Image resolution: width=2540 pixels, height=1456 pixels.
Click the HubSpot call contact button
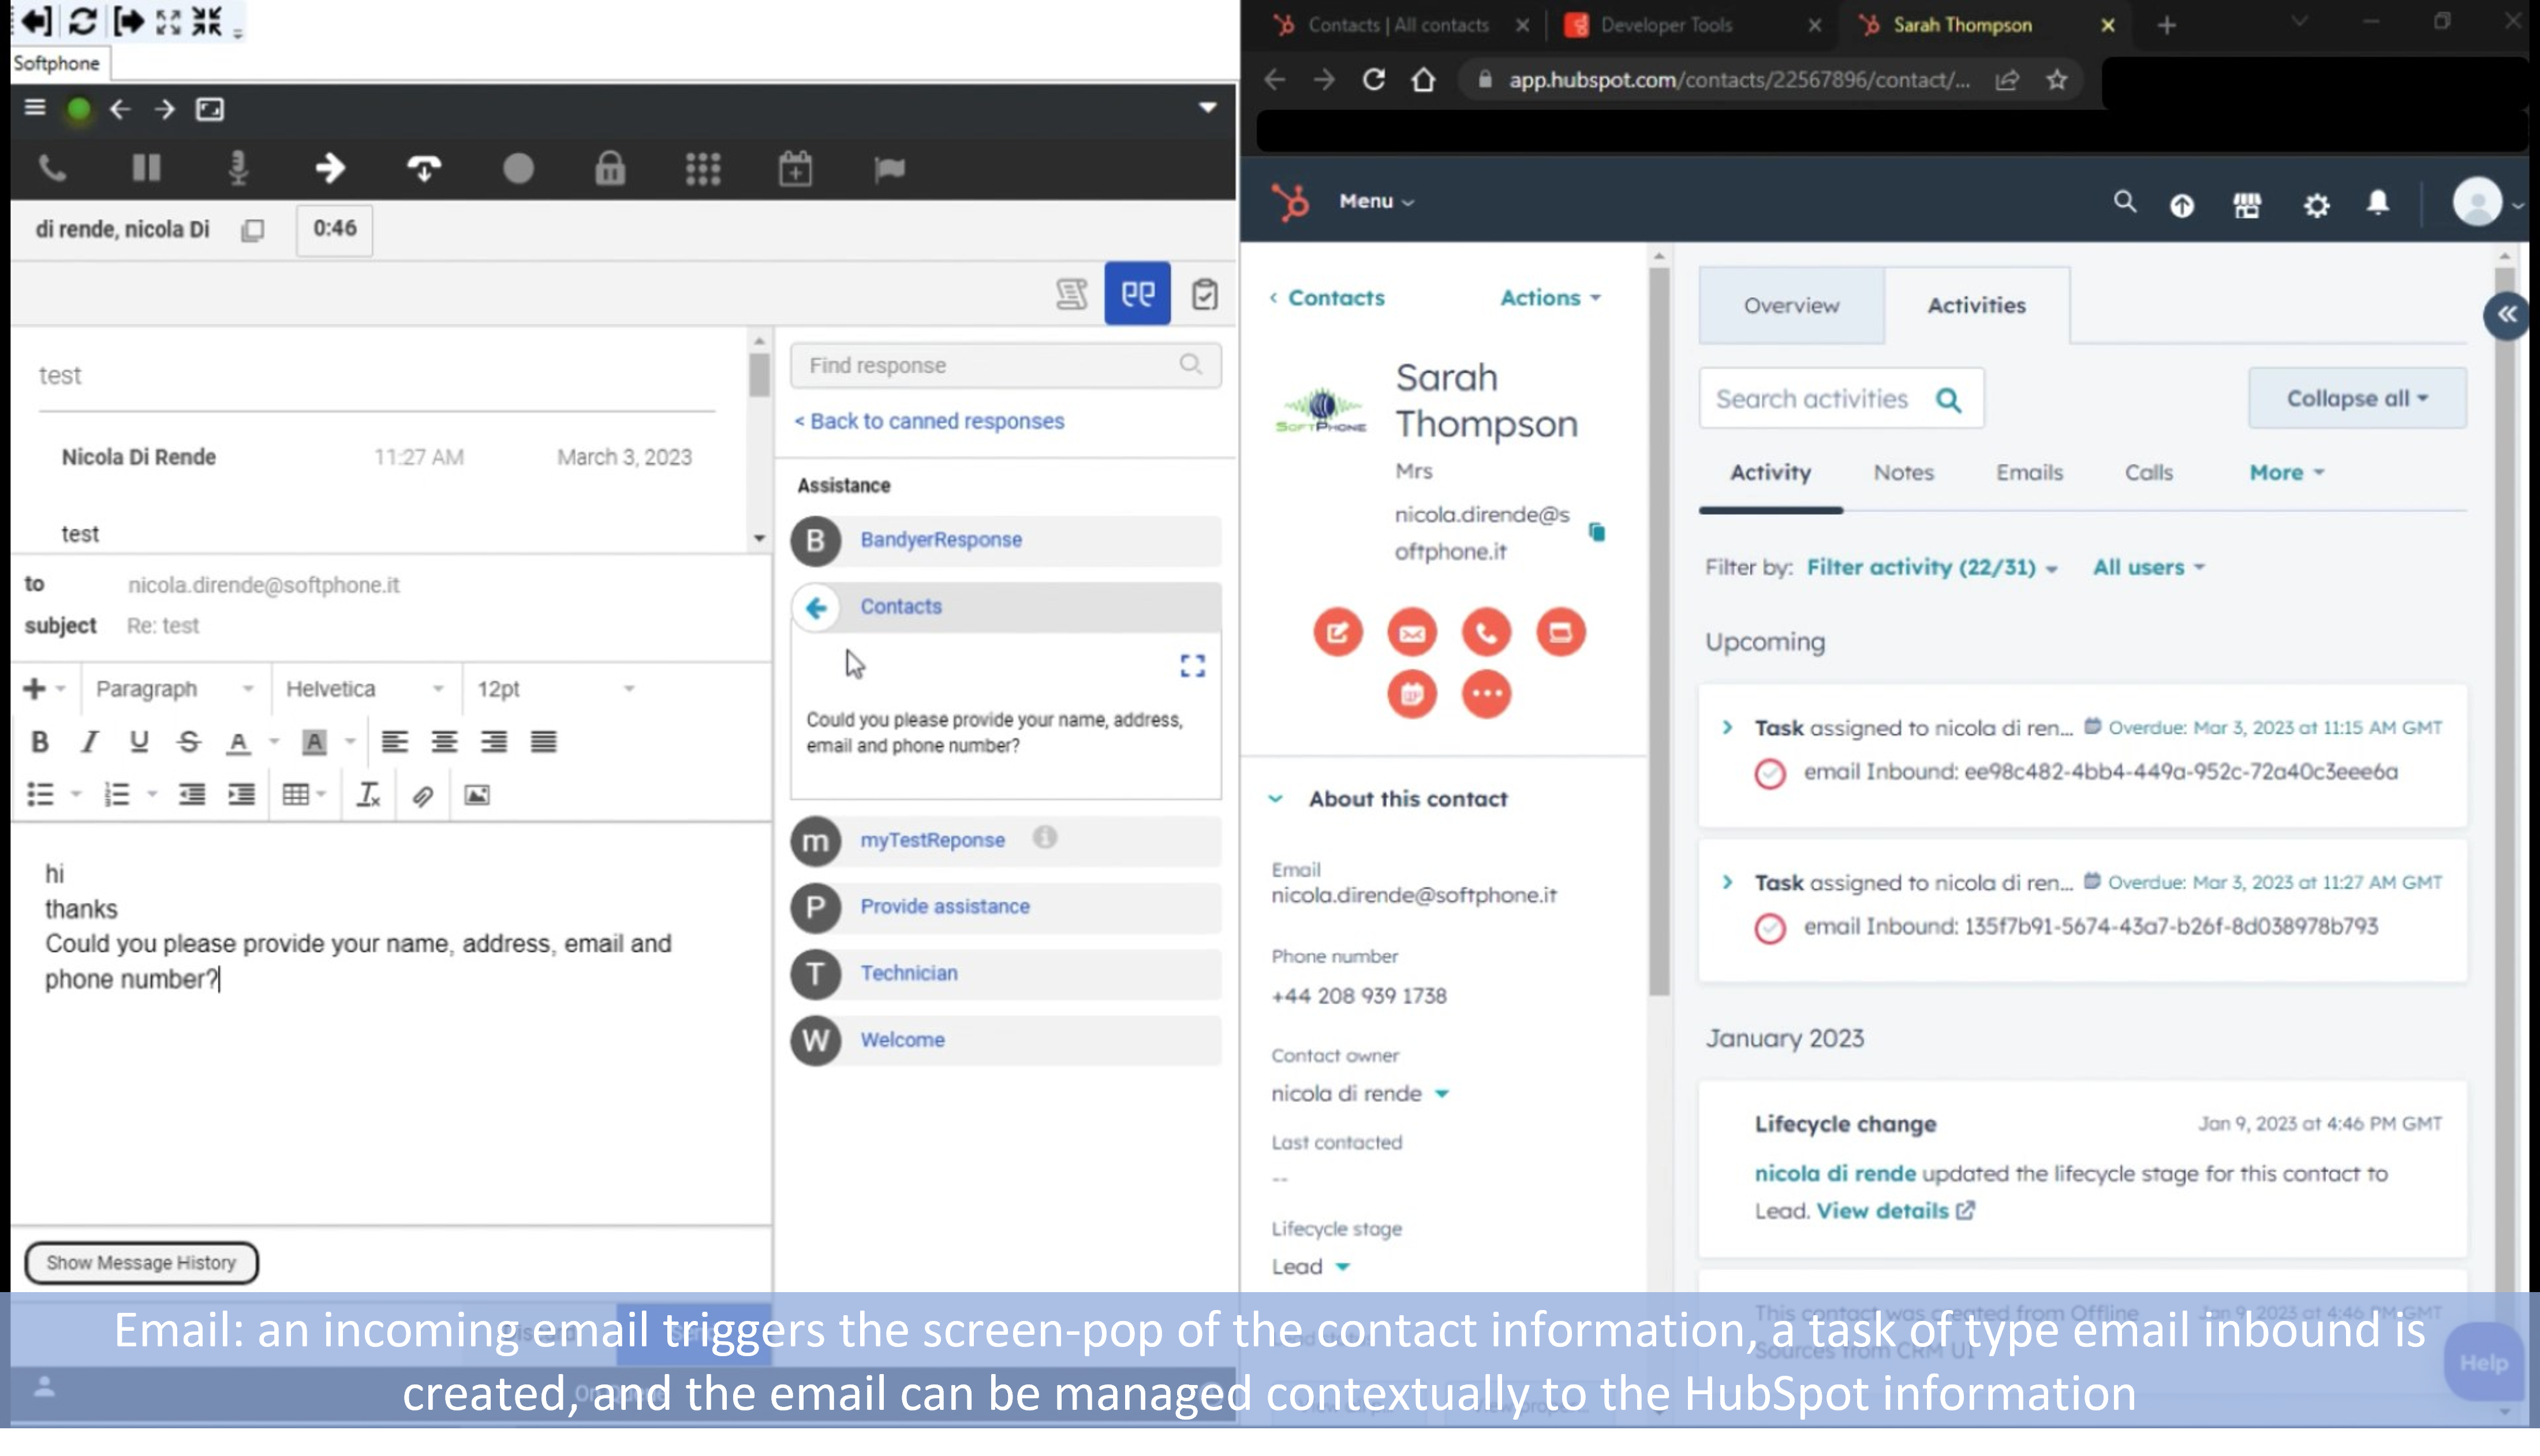pos(1486,632)
